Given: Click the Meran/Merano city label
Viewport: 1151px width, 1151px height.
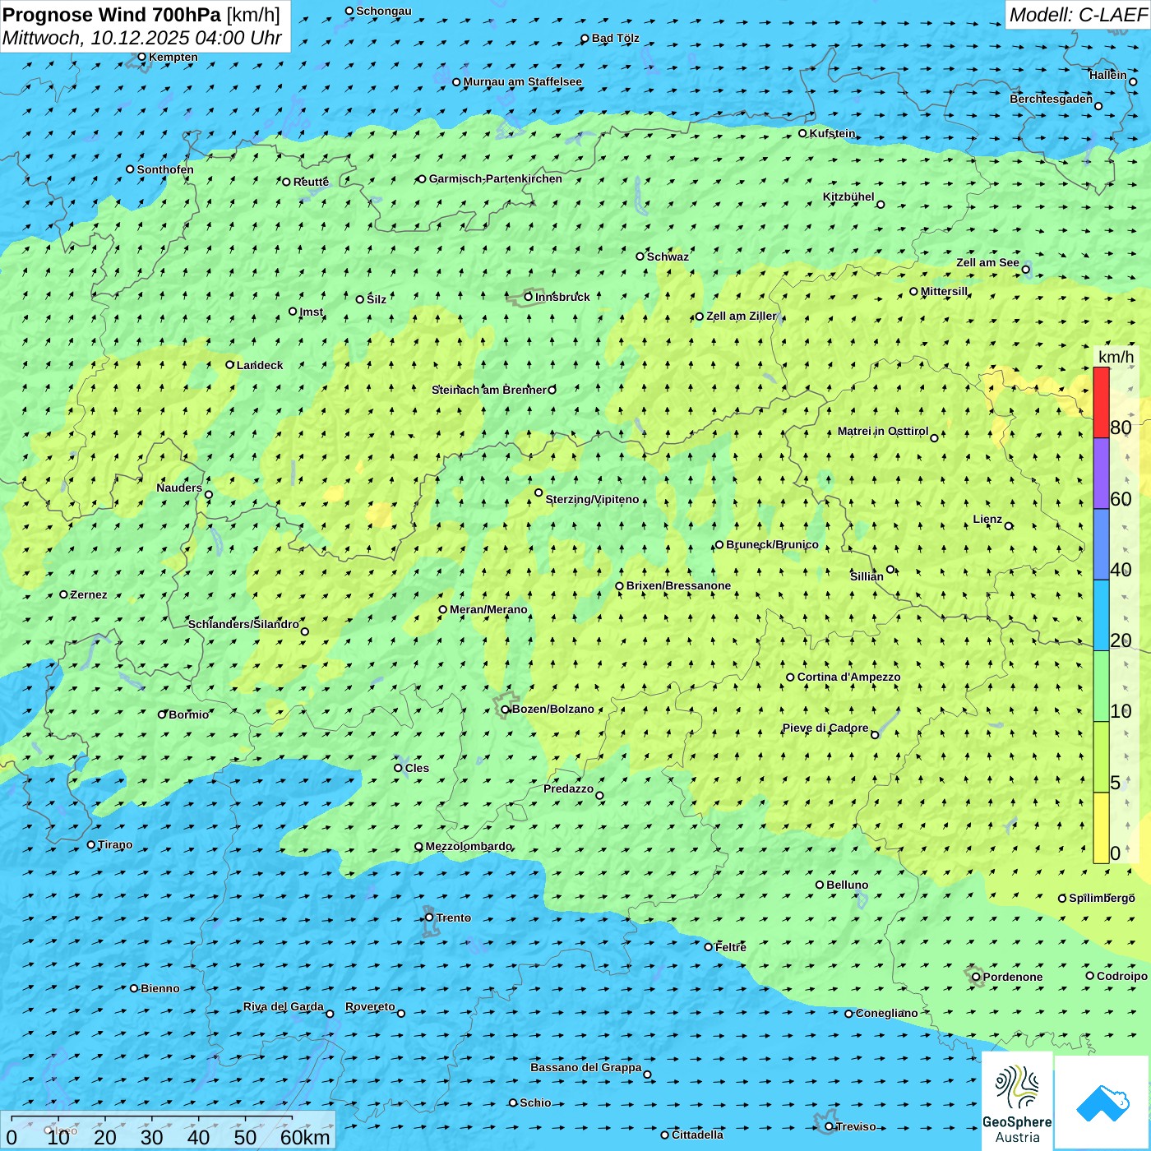Looking at the screenshot, I should tap(488, 609).
